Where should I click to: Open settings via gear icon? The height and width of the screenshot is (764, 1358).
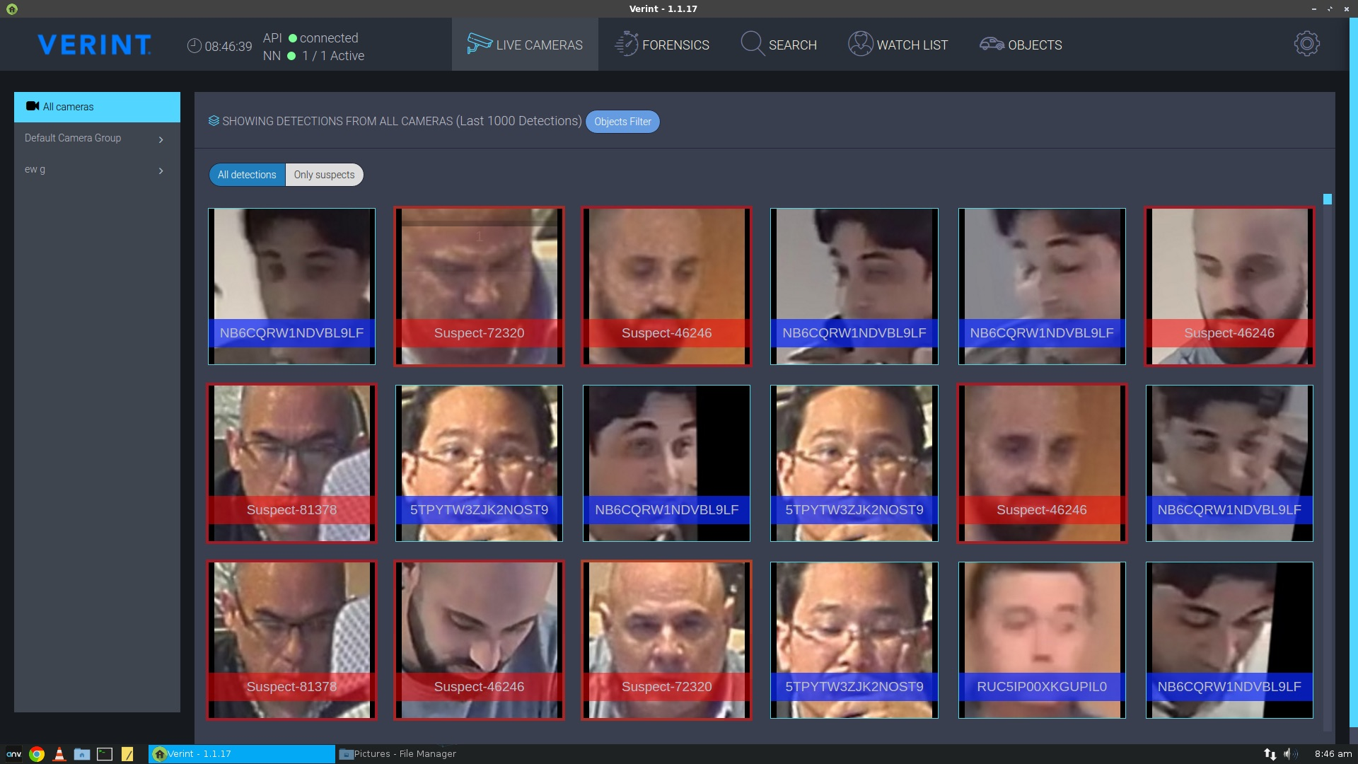click(x=1306, y=43)
